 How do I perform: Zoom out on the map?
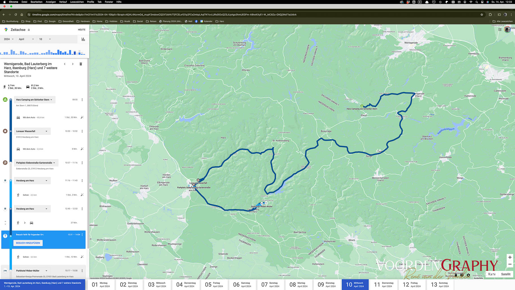point(510,264)
